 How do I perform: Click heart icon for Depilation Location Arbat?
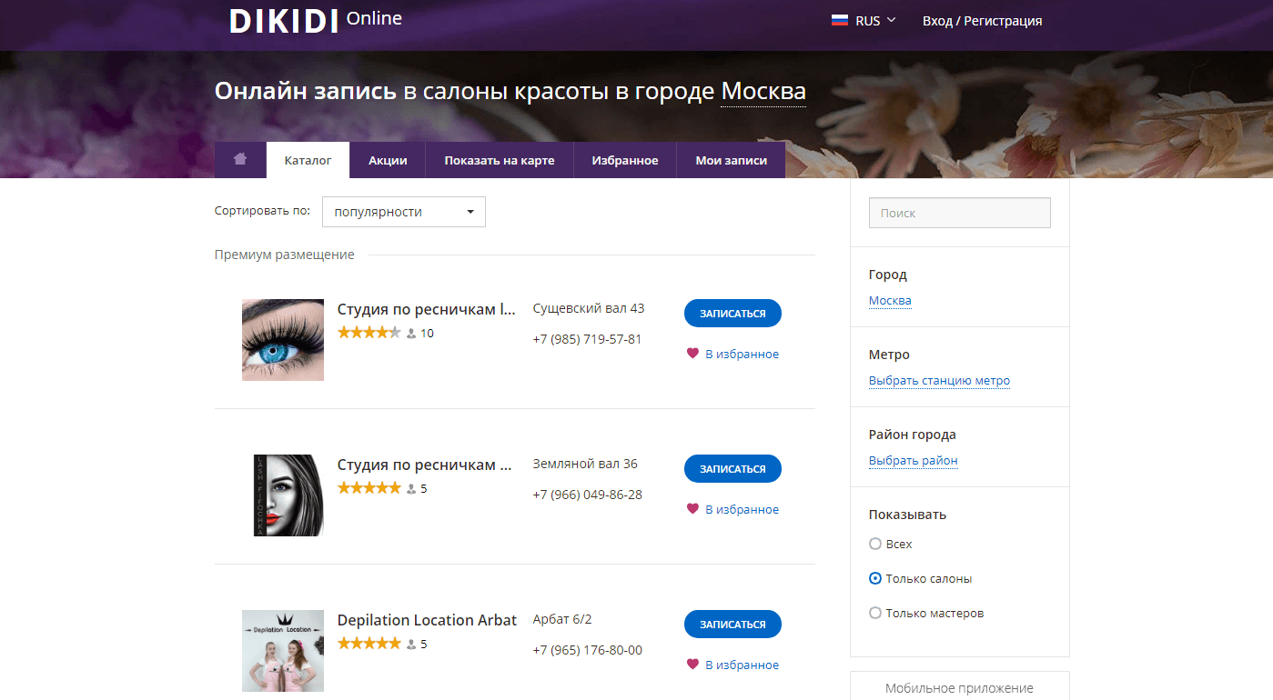692,665
